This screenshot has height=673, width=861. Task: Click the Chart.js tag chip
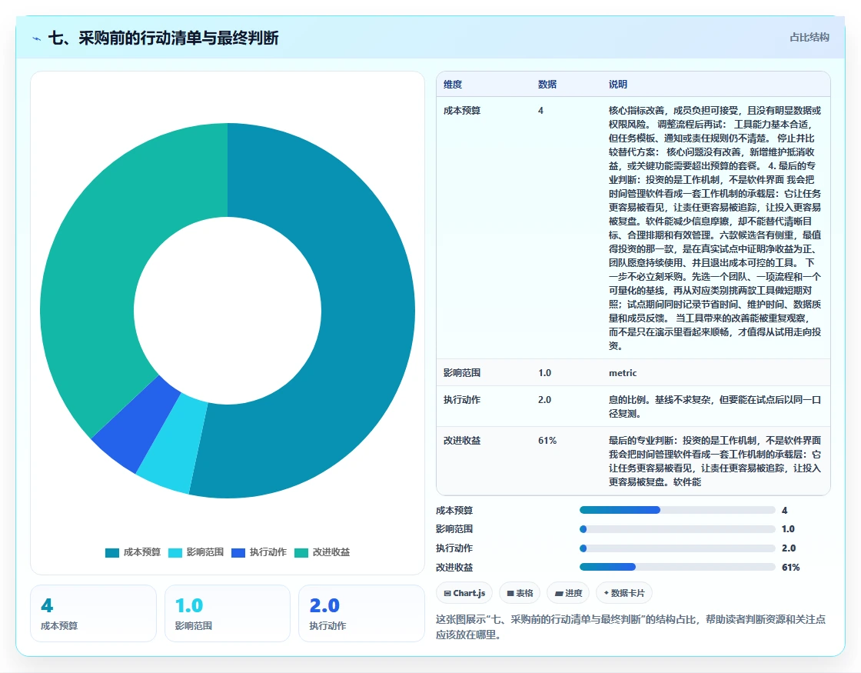[464, 593]
